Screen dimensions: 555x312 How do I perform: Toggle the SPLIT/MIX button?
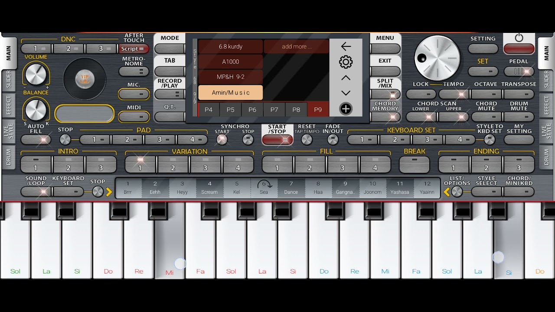[x=385, y=94]
